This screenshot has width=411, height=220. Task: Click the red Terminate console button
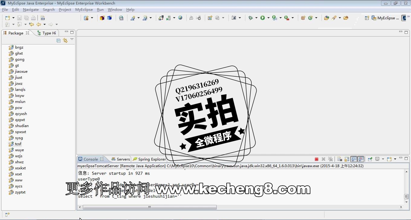pyautogui.click(x=317, y=159)
